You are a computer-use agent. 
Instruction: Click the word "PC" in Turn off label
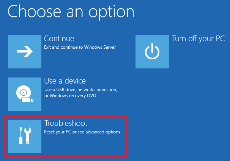tap(220, 39)
